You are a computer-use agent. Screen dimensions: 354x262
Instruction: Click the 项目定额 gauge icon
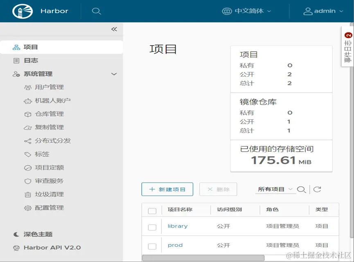click(28, 168)
